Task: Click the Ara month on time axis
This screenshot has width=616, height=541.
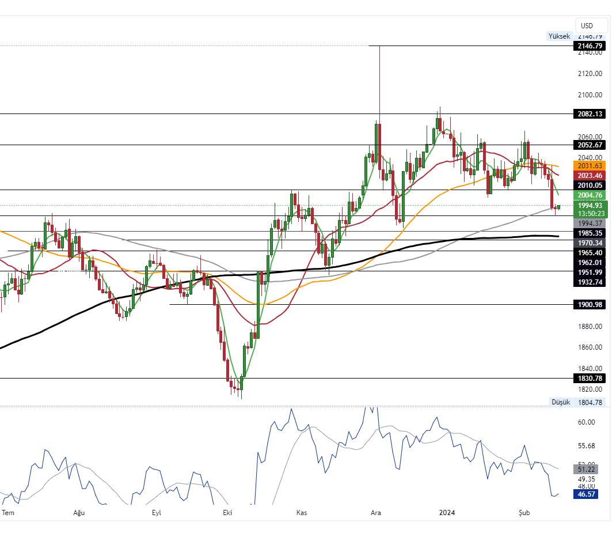Action: point(376,512)
